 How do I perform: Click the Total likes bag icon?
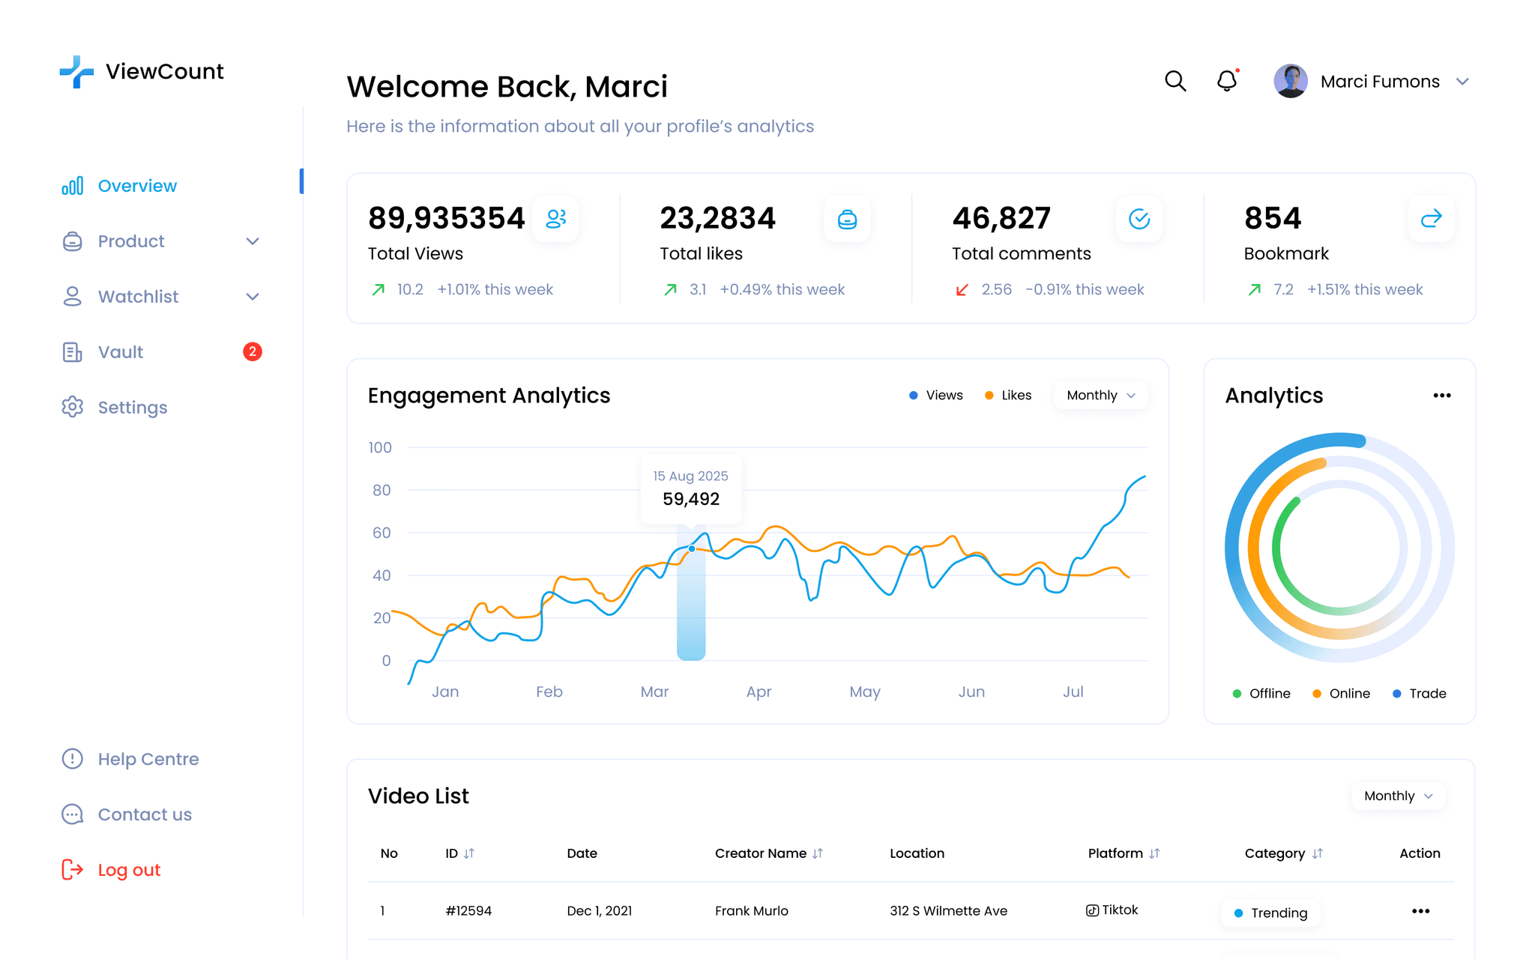pos(847,219)
